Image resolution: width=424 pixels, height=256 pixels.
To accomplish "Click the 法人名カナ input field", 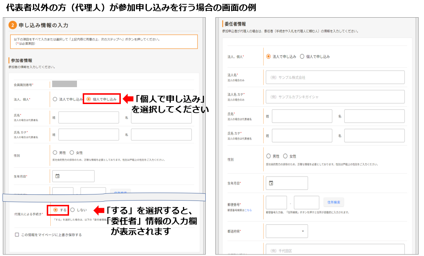I will pos(335,97).
